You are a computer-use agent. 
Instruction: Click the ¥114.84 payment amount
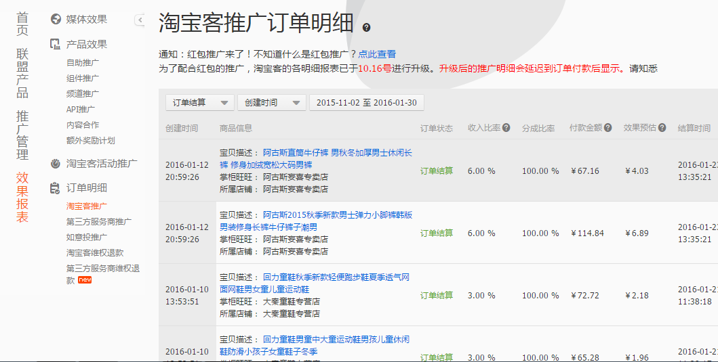coord(588,233)
